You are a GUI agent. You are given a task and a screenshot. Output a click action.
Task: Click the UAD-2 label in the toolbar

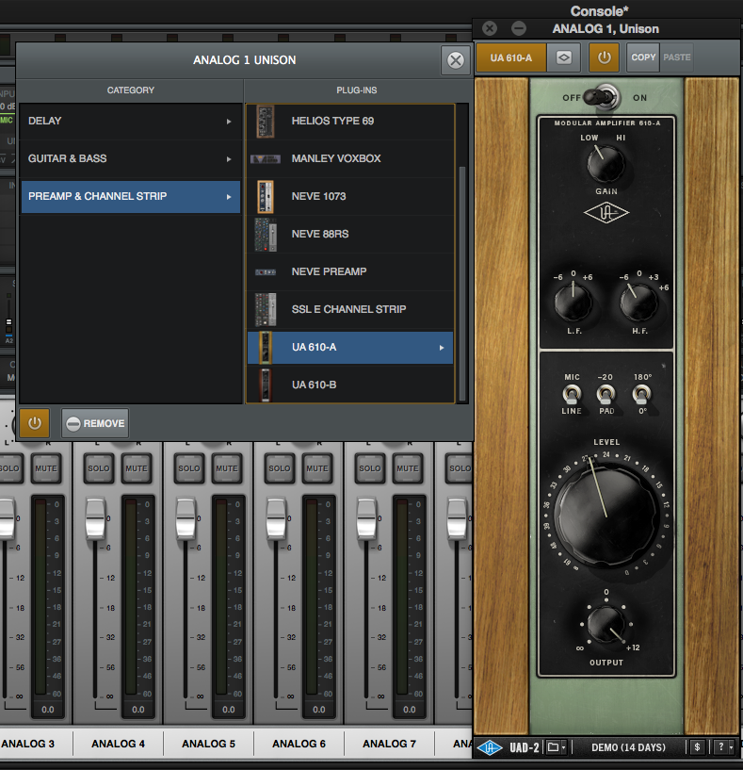(x=524, y=747)
